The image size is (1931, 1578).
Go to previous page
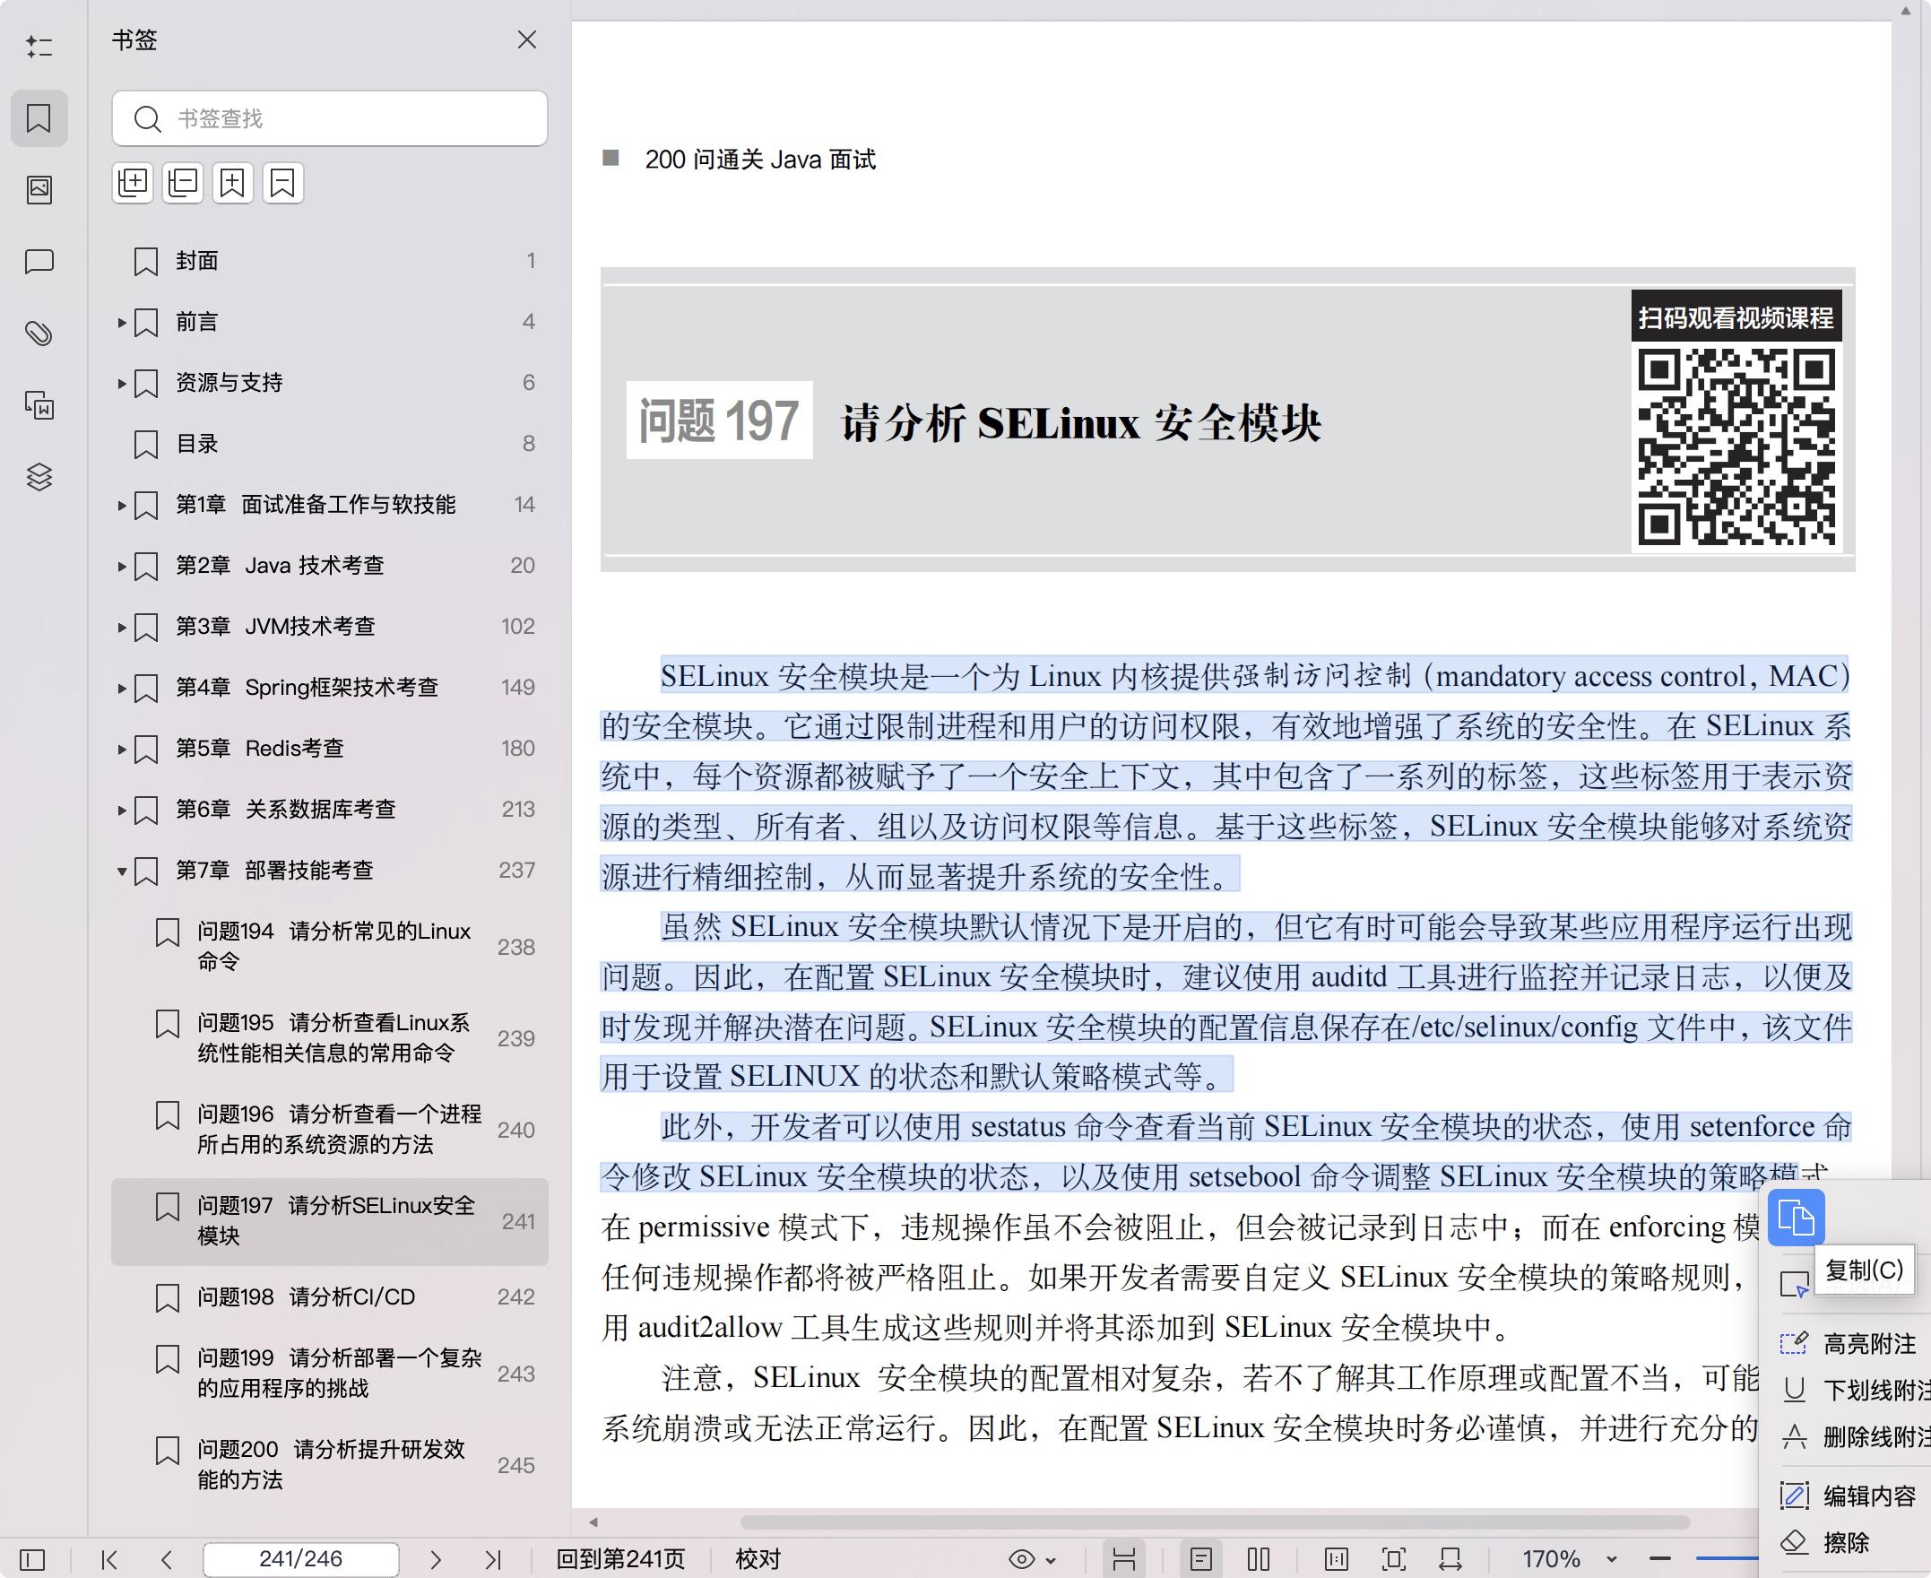[x=166, y=1560]
